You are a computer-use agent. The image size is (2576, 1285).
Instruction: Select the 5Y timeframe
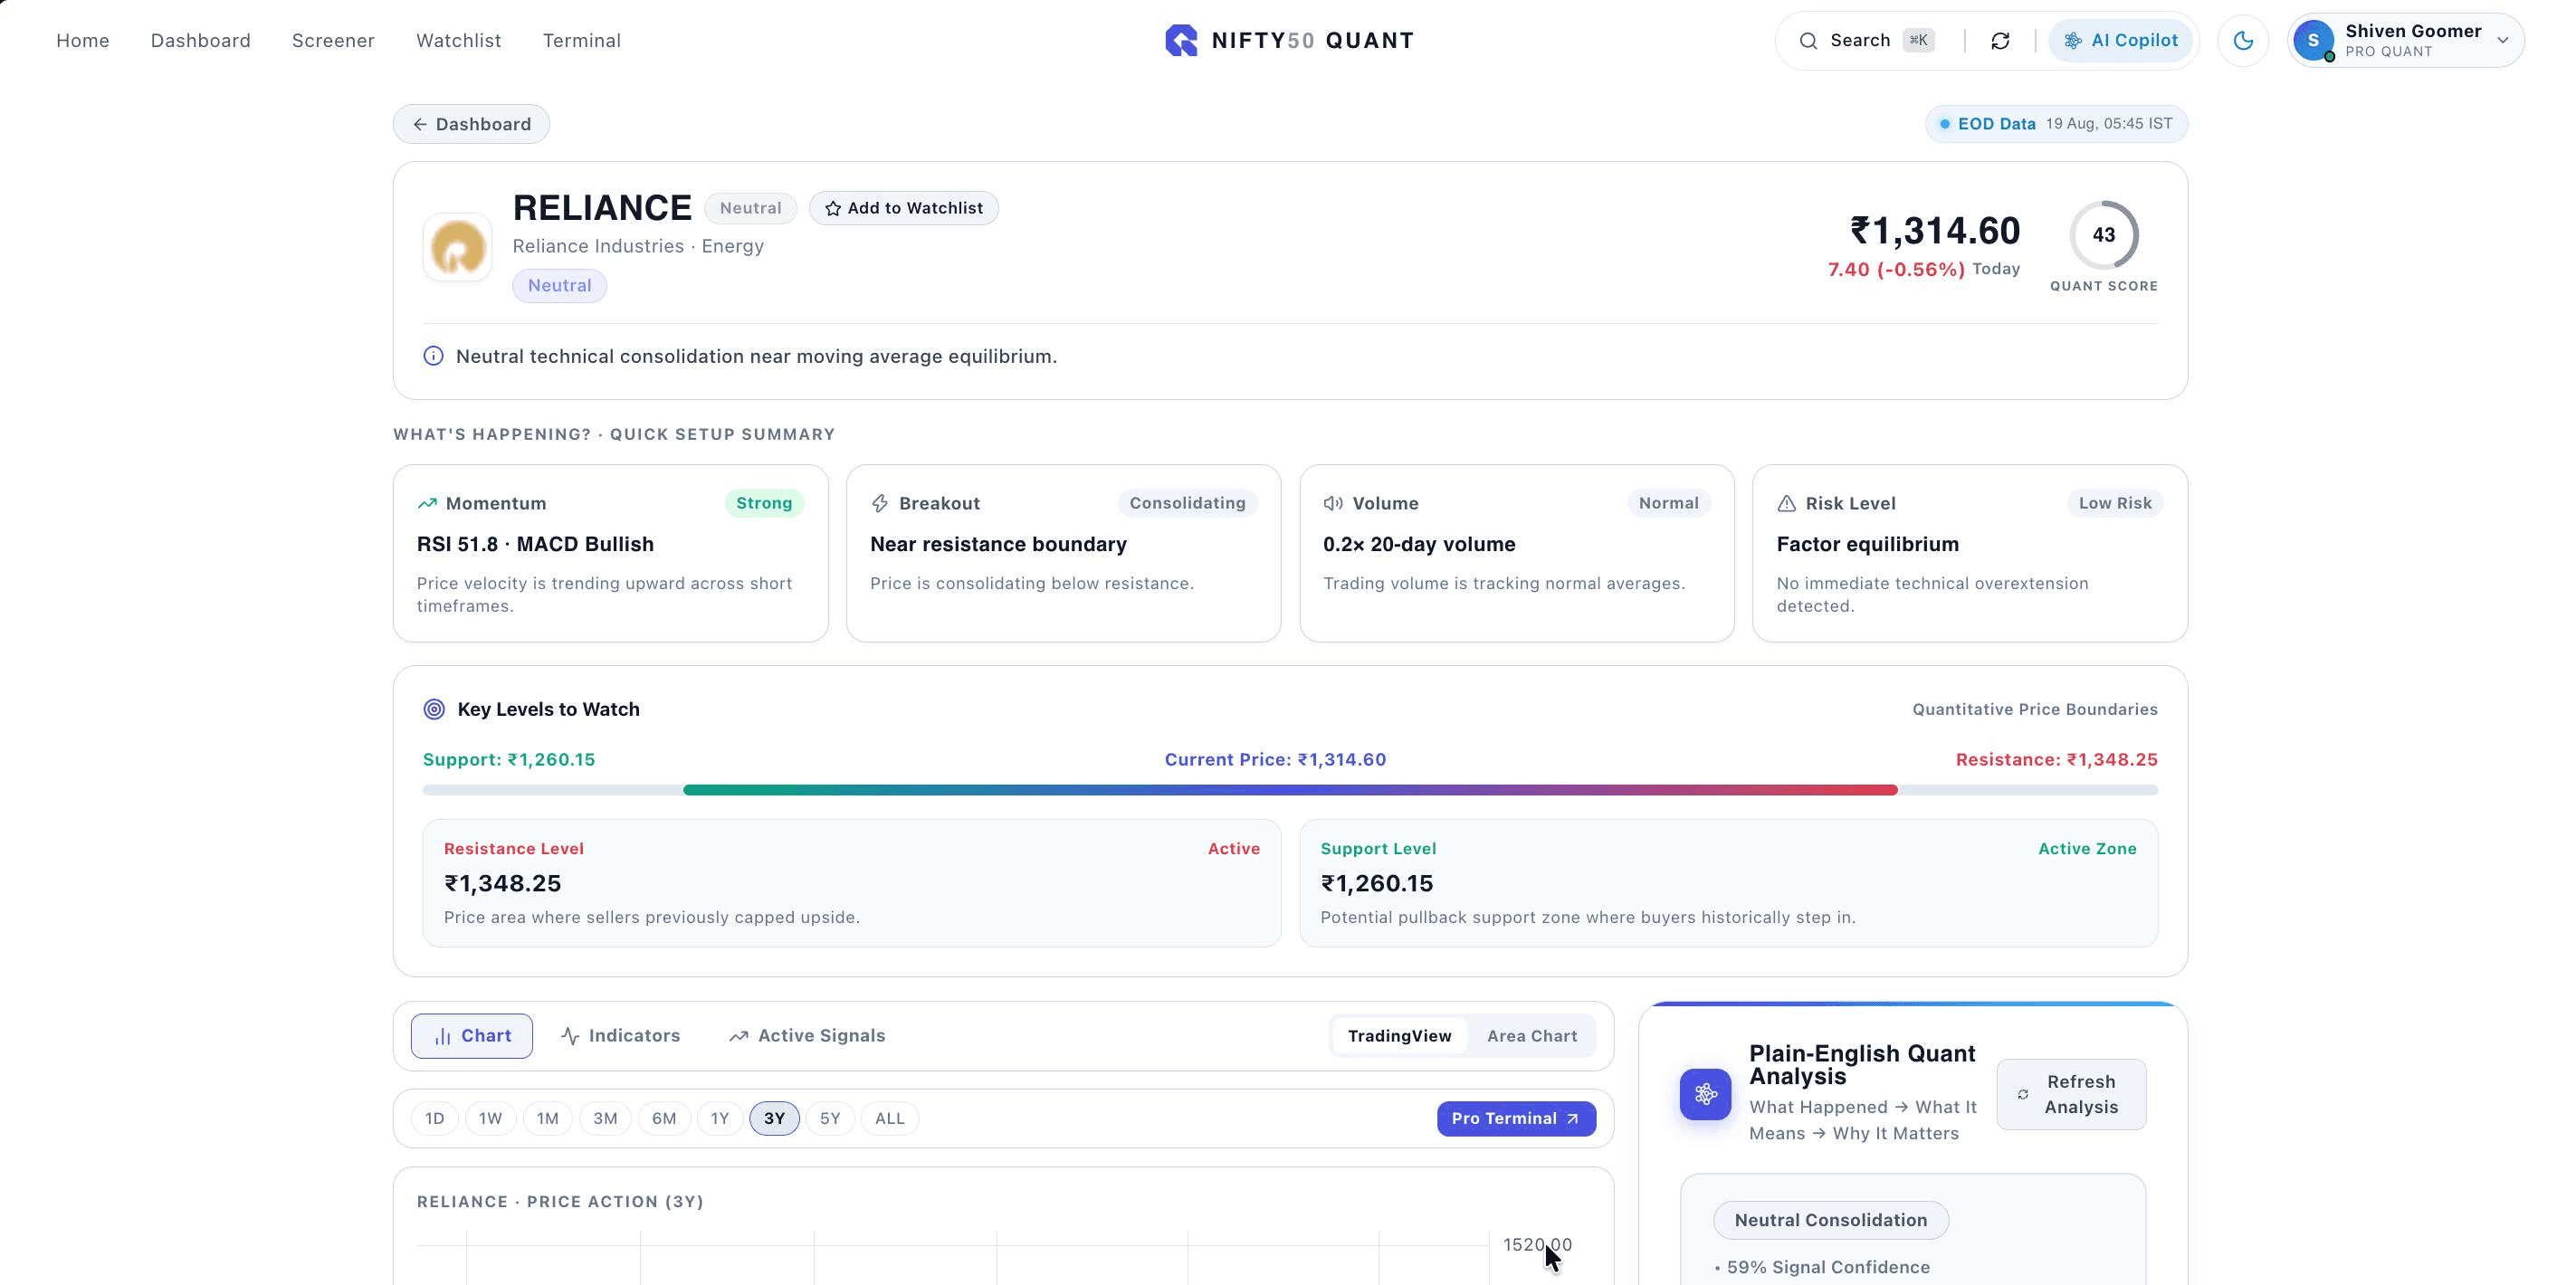(x=830, y=1118)
